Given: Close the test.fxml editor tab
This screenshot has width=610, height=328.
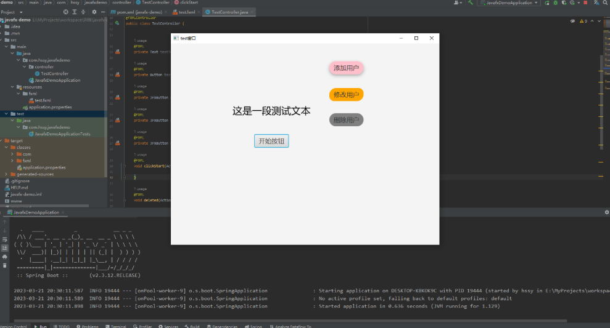Looking at the screenshot, I should [199, 12].
